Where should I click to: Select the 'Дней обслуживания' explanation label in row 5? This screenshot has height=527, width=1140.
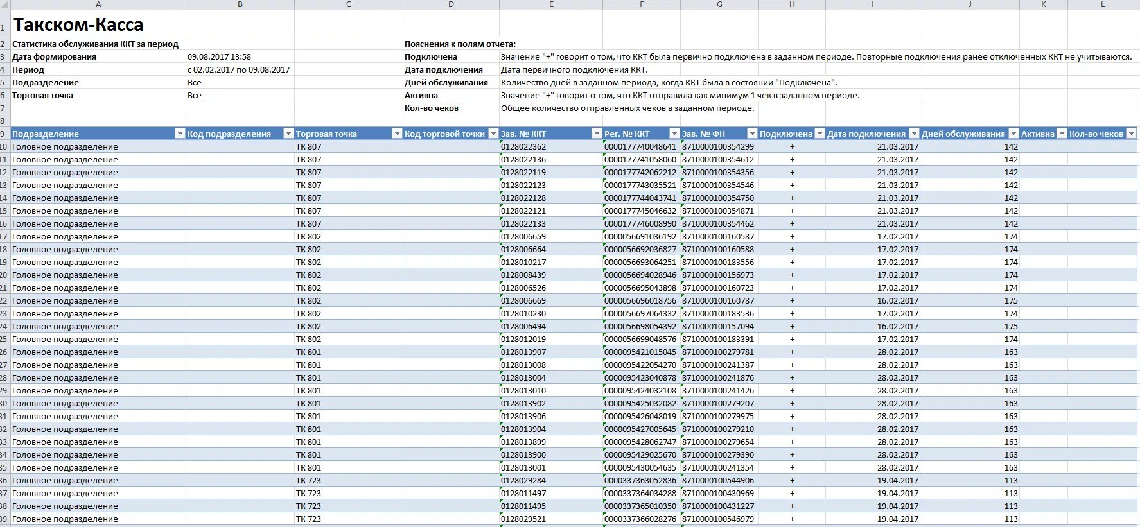(x=451, y=82)
